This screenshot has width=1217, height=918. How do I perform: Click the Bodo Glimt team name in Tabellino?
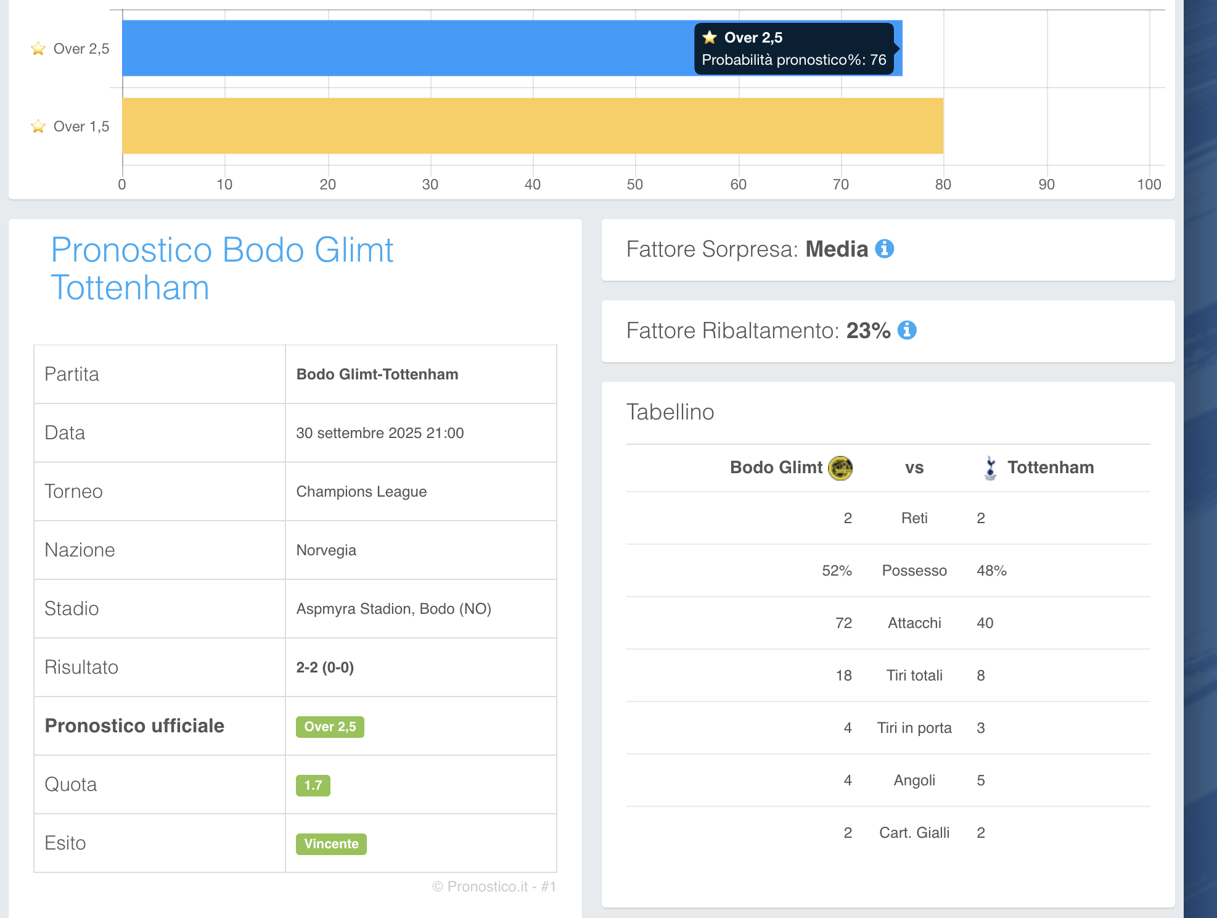(776, 468)
